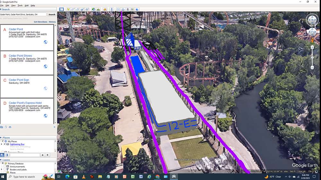
Task: Toggle sunlight across the landscape icon
Action: pyautogui.click(x=98, y=9)
